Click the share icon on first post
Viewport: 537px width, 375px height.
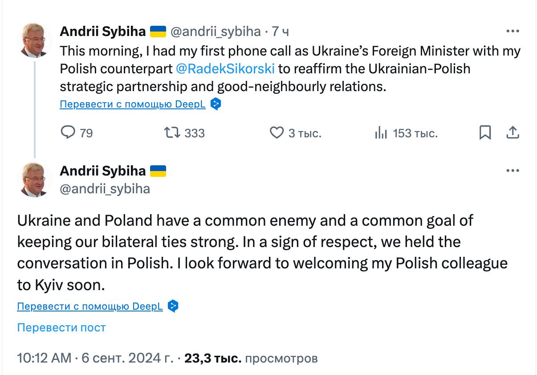click(x=513, y=132)
